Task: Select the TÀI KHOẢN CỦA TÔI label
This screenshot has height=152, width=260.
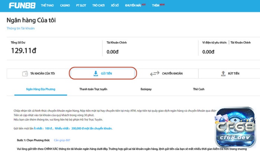Action: coord(42,74)
